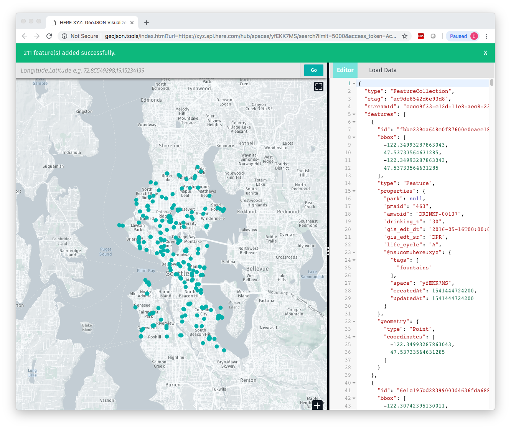
Task: Click the Paused profile button
Action: tap(463, 36)
